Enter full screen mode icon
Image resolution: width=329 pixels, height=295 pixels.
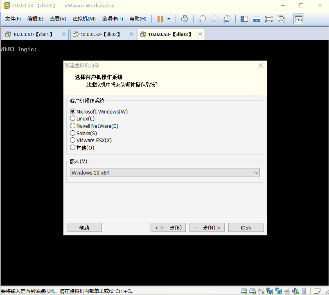269,19
